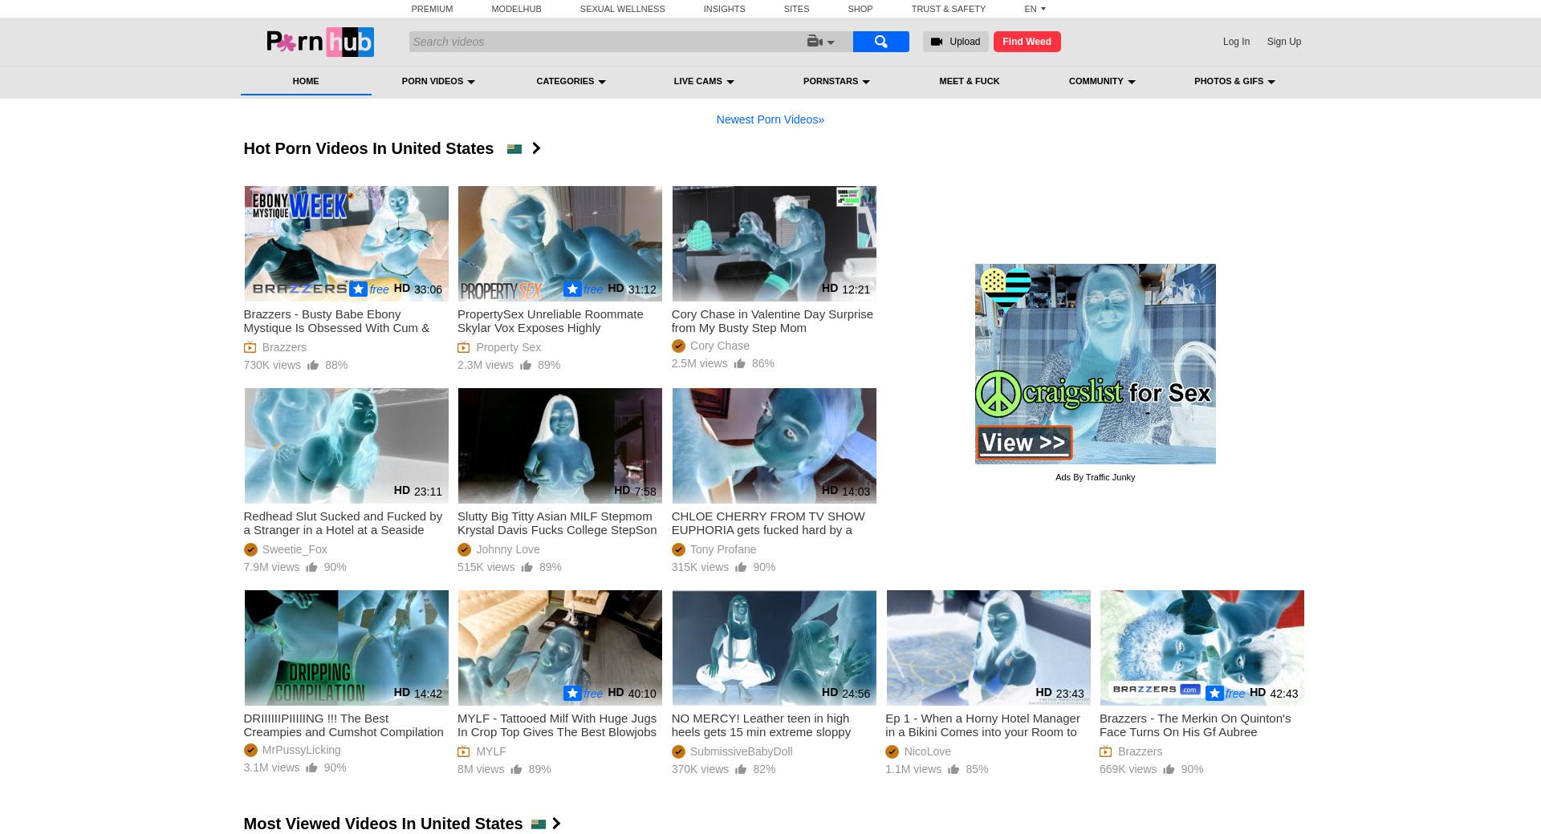Select the HOME tab
Image resolution: width=1541 pixels, height=834 pixels.
point(306,81)
